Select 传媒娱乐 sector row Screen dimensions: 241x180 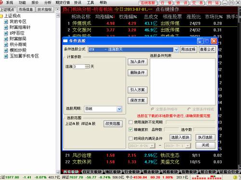149,24
